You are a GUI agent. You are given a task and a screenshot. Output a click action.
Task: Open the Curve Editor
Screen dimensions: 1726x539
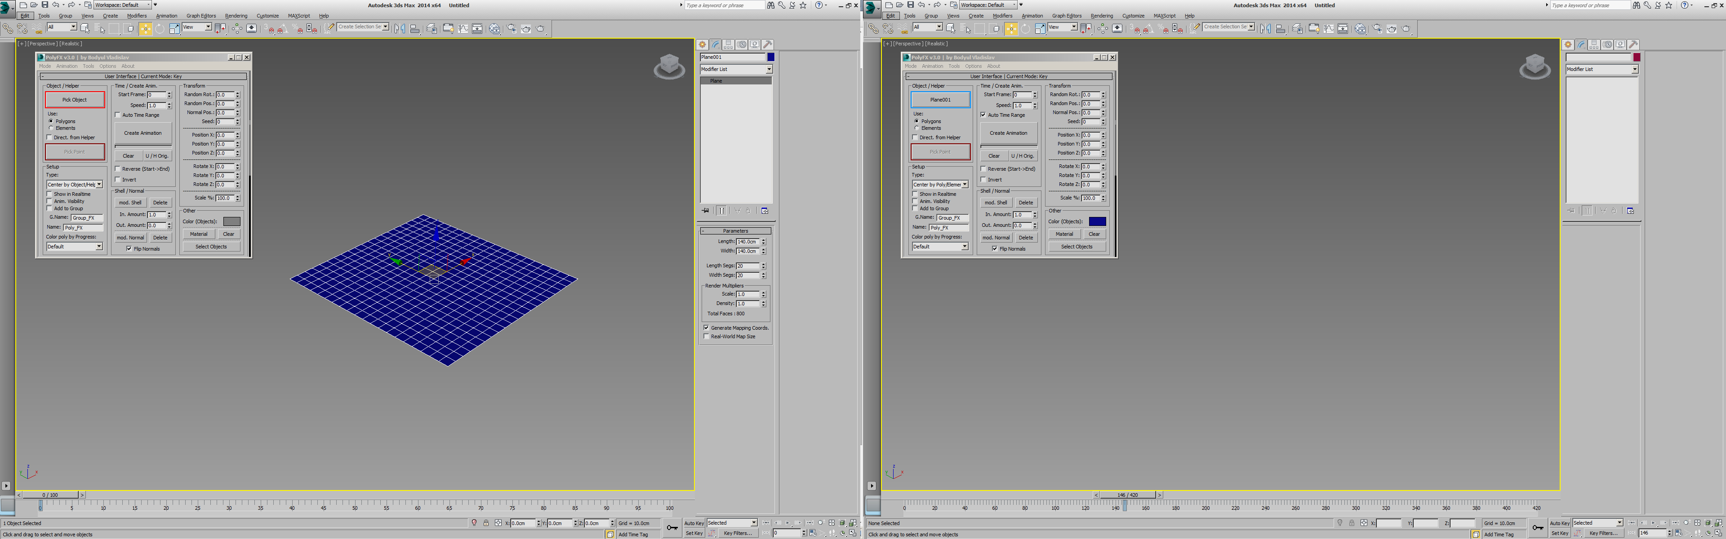tap(464, 28)
